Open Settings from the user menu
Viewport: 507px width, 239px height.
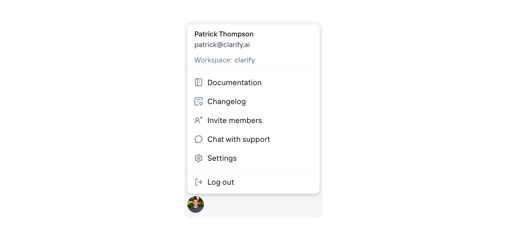pyautogui.click(x=253, y=158)
